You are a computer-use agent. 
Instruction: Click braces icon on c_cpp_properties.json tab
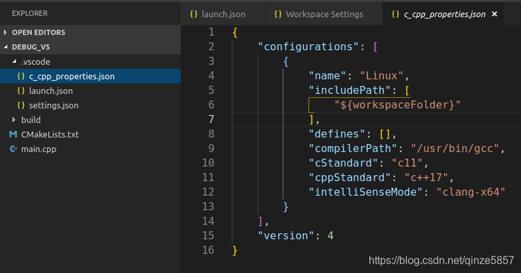coord(395,15)
